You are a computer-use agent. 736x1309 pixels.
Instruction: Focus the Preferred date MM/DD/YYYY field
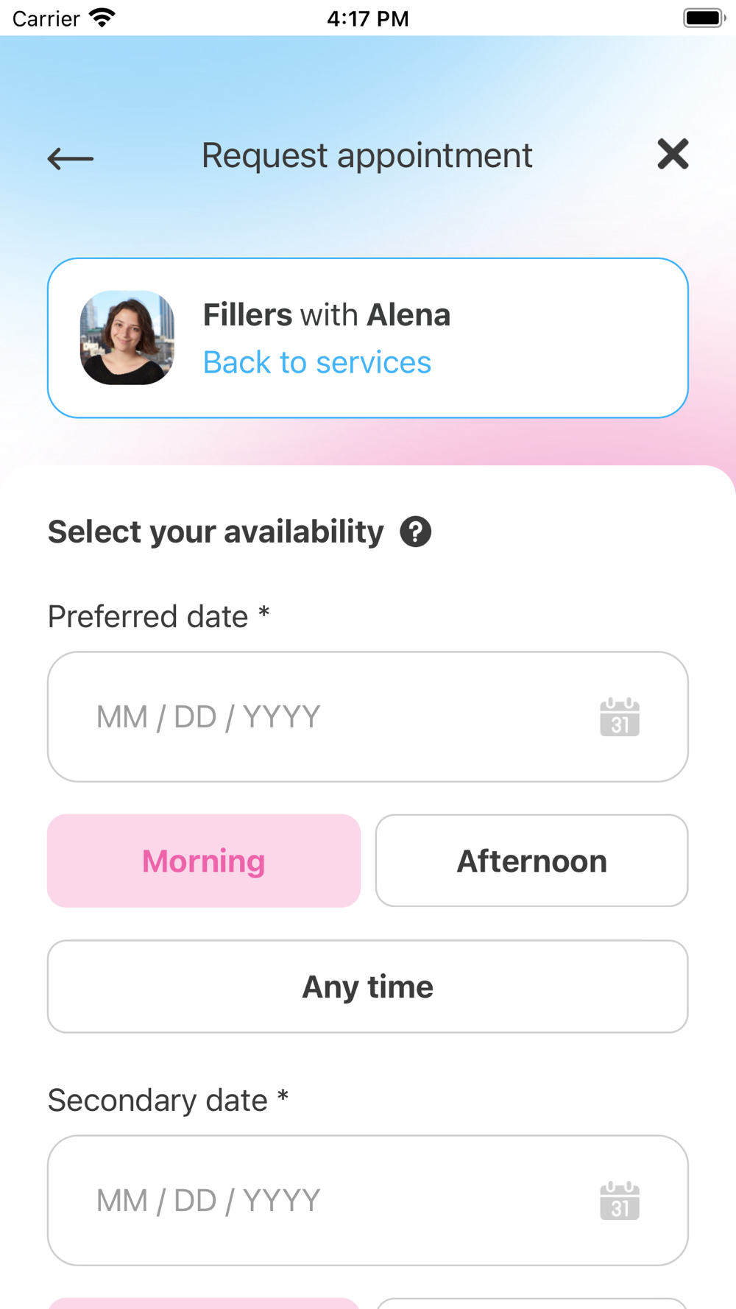(x=368, y=717)
